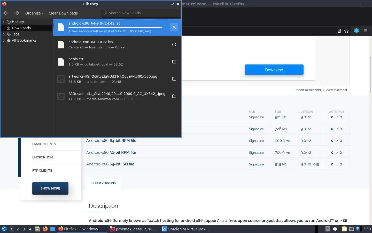Click 919 MB size cell for ISO file
This screenshot has height=233, width=372.
pos(281,164)
